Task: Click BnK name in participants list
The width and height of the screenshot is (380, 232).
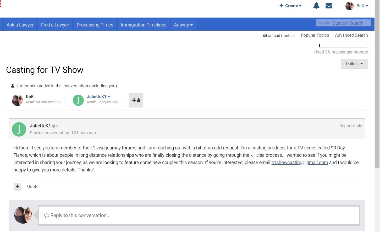Action: [x=30, y=96]
